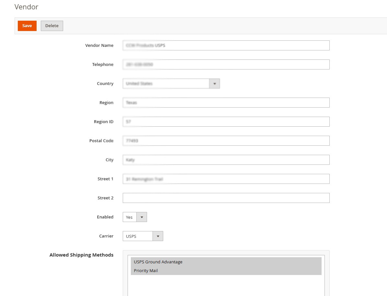Click into the Region field
The height and width of the screenshot is (296, 387).
[226, 102]
